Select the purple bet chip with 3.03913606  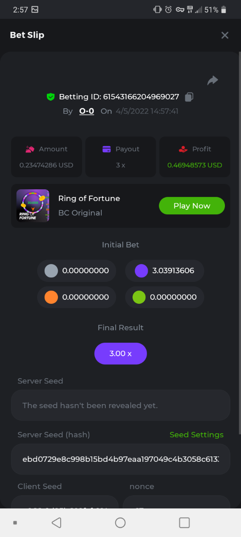coord(165,271)
